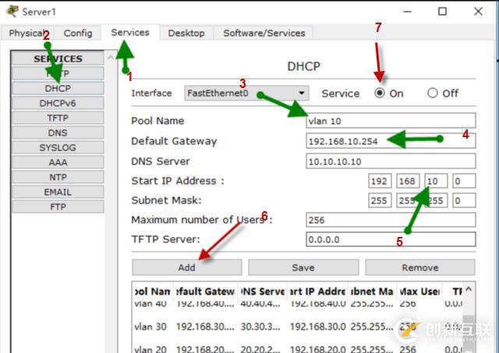Click the Subnet Mask column header
This screenshot has width=499, height=353.
click(372, 291)
